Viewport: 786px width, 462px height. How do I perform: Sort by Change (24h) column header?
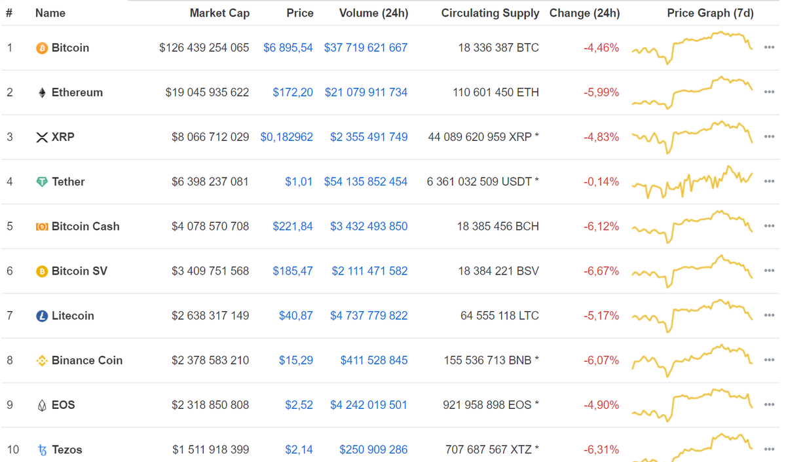pos(584,13)
